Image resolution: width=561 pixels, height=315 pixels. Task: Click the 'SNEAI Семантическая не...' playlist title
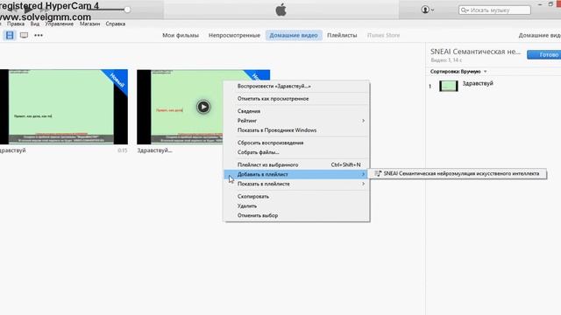pyautogui.click(x=475, y=52)
